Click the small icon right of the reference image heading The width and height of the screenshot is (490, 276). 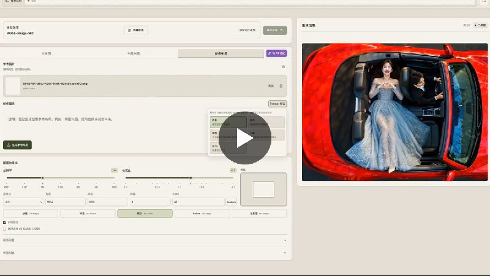point(283,67)
